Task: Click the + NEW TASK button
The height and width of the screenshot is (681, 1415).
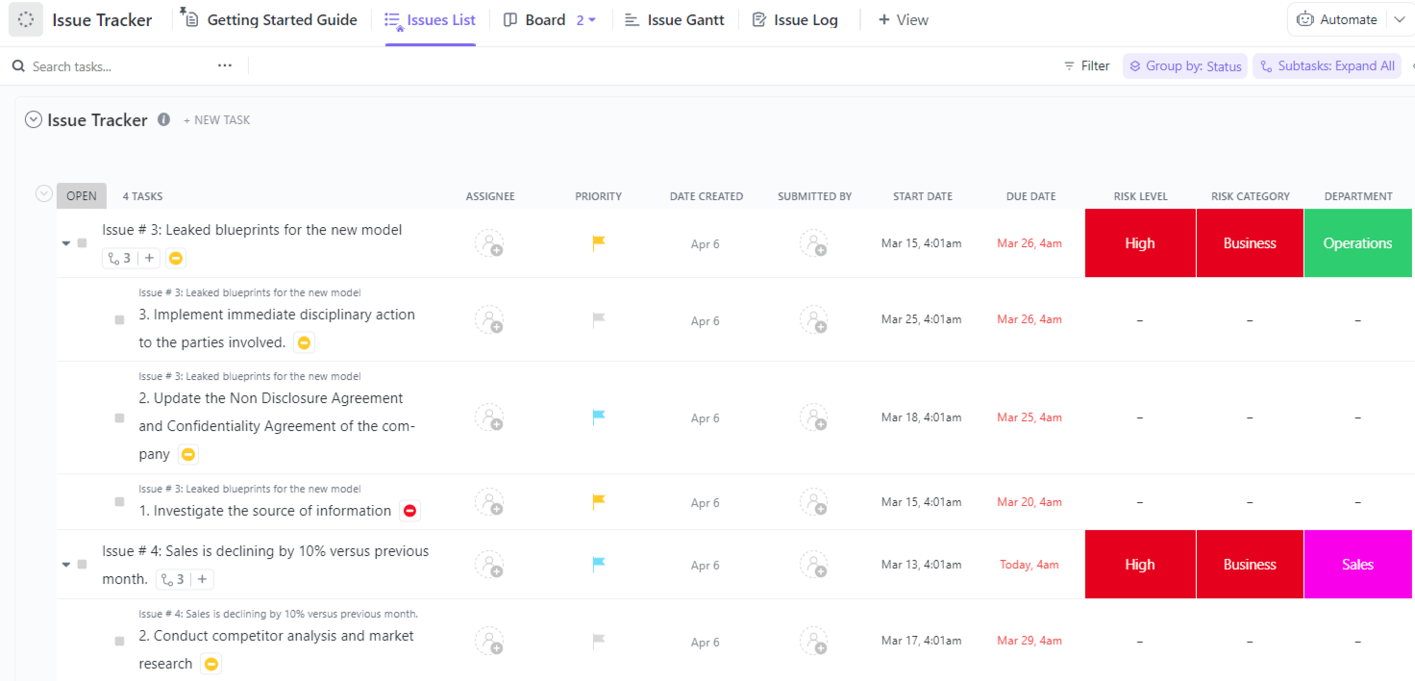Action: coord(217,120)
